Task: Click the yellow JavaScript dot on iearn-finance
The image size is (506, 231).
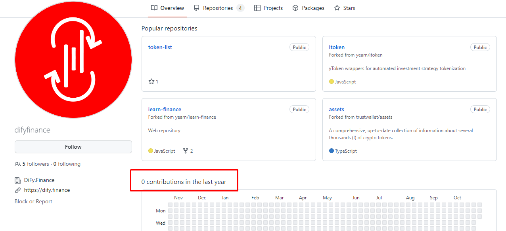Action: (151, 151)
